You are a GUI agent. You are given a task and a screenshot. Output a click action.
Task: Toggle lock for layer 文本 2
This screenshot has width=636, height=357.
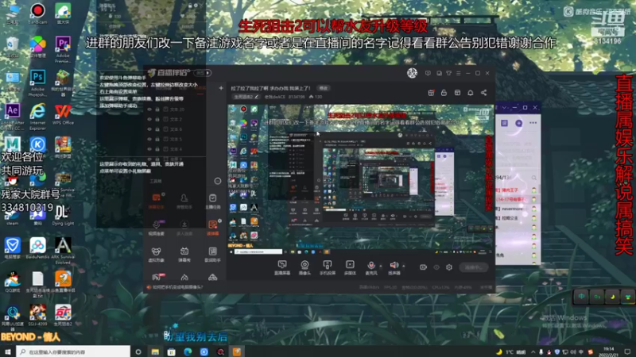point(157,120)
